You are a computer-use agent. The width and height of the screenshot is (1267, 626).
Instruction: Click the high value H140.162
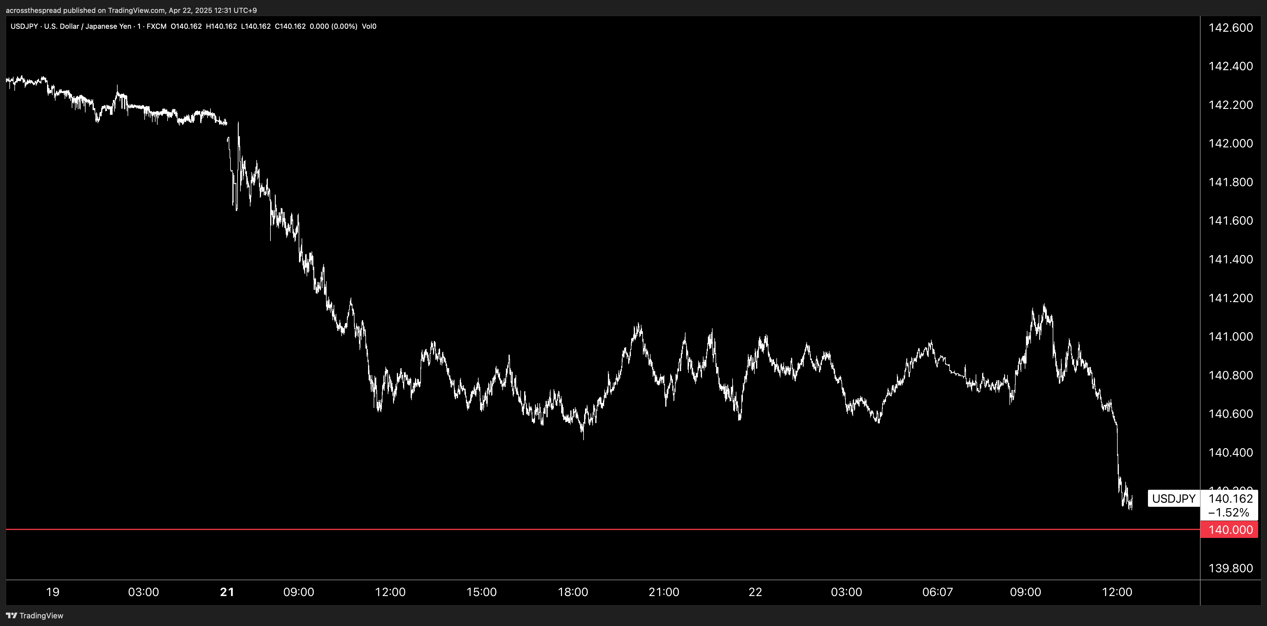click(x=221, y=26)
